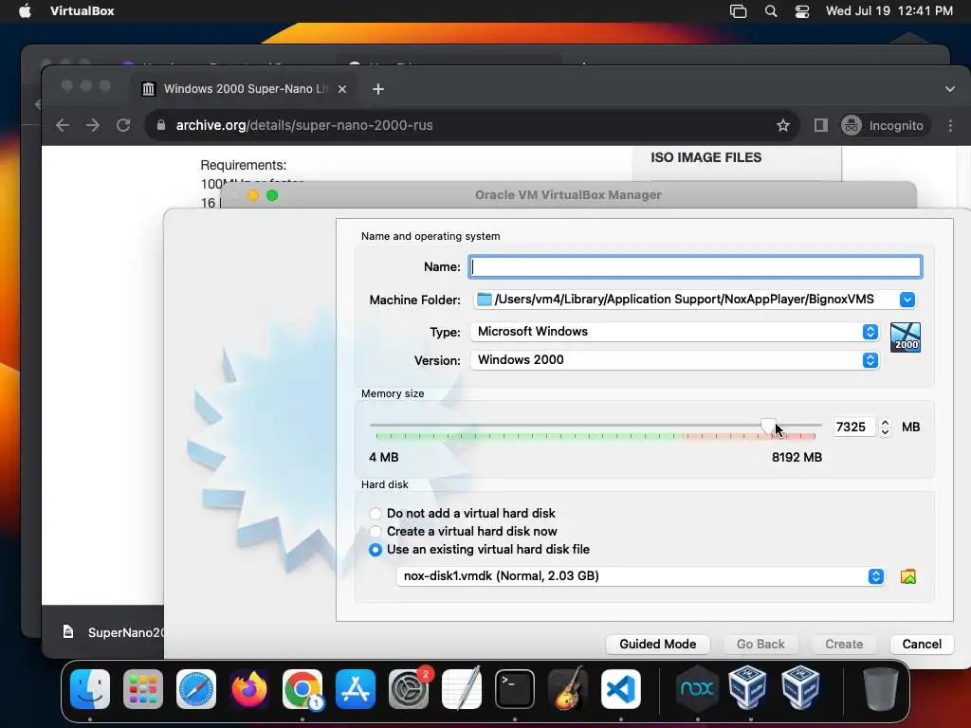Select Do not add a virtual hard disk
The image size is (971, 728).
tap(376, 513)
